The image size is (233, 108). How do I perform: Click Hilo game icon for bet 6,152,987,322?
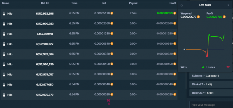pos(4,44)
